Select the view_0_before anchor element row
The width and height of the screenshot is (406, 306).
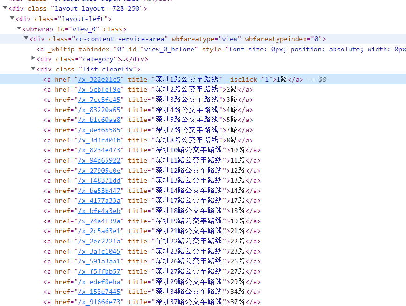[x=203, y=49]
